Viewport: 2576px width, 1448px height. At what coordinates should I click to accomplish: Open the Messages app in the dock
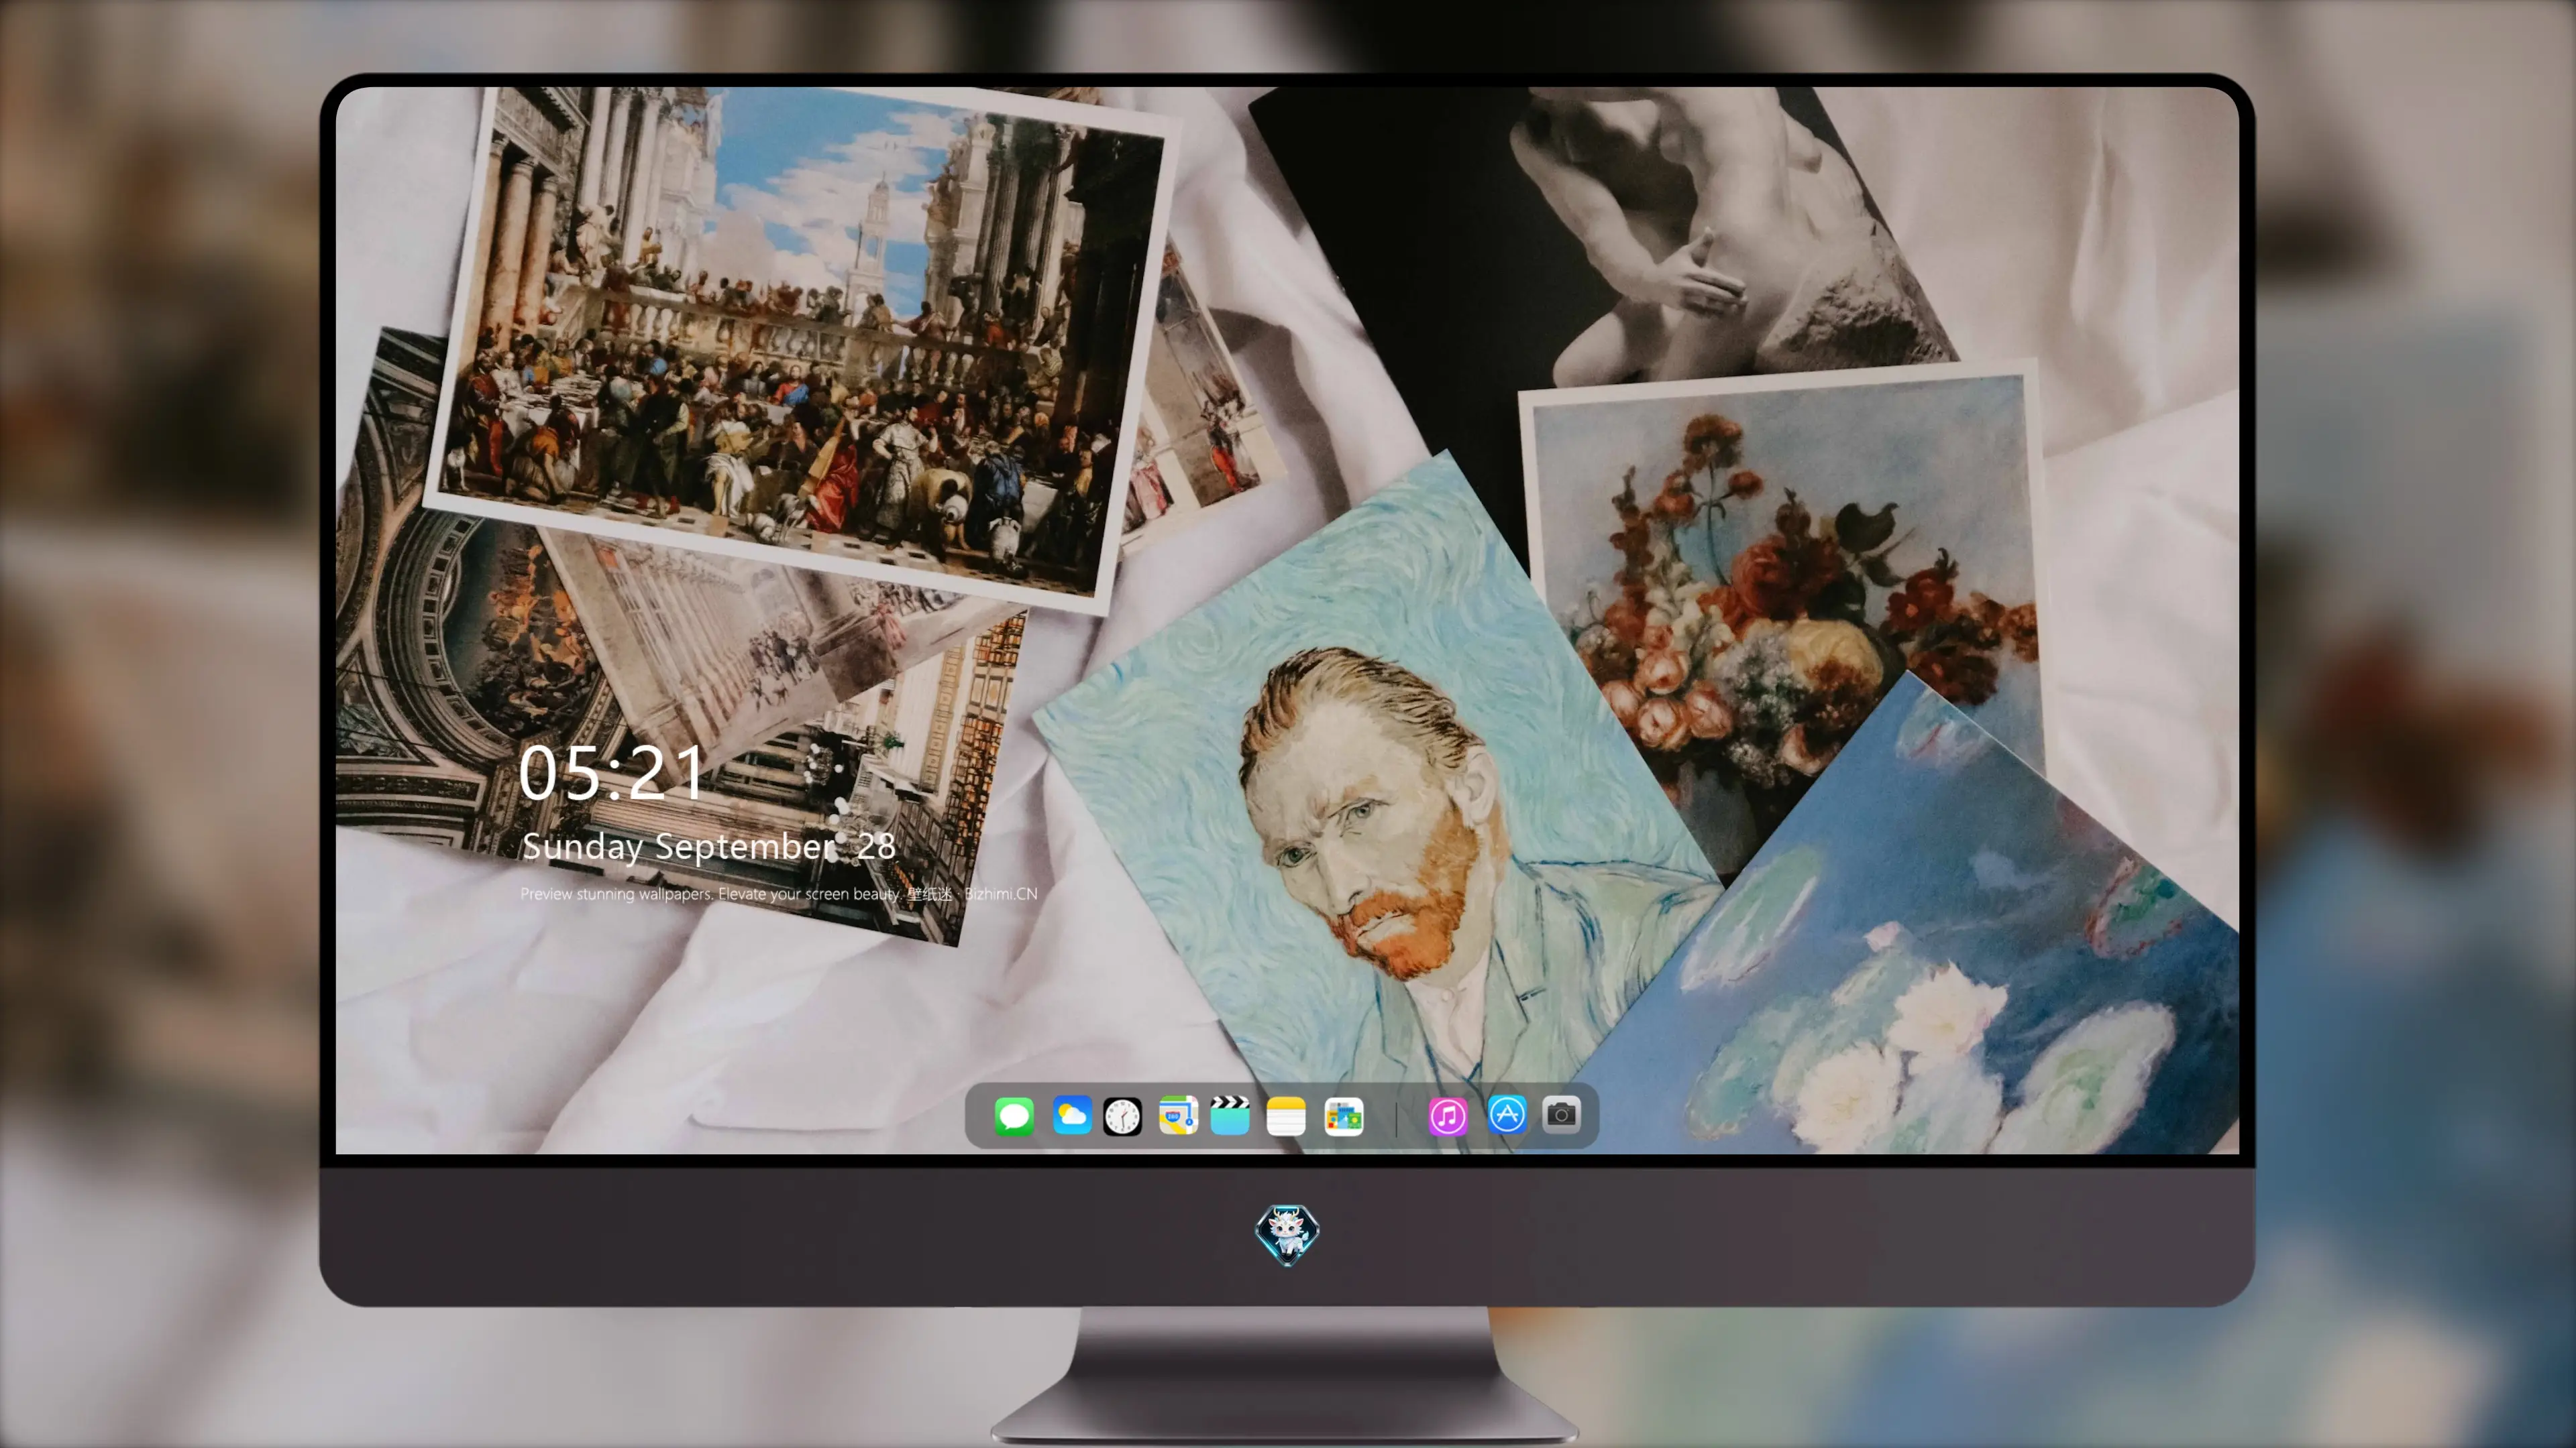(x=1014, y=1116)
